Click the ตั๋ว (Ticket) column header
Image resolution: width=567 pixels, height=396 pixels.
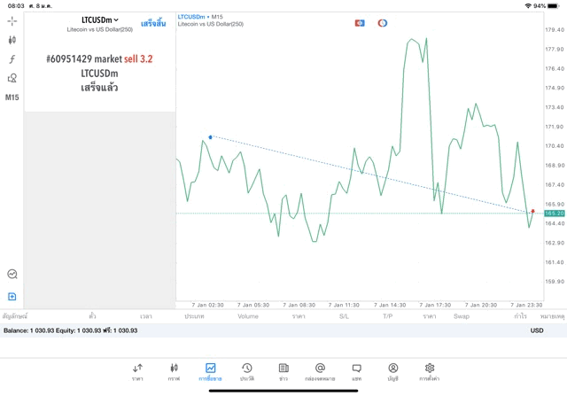tap(92, 316)
